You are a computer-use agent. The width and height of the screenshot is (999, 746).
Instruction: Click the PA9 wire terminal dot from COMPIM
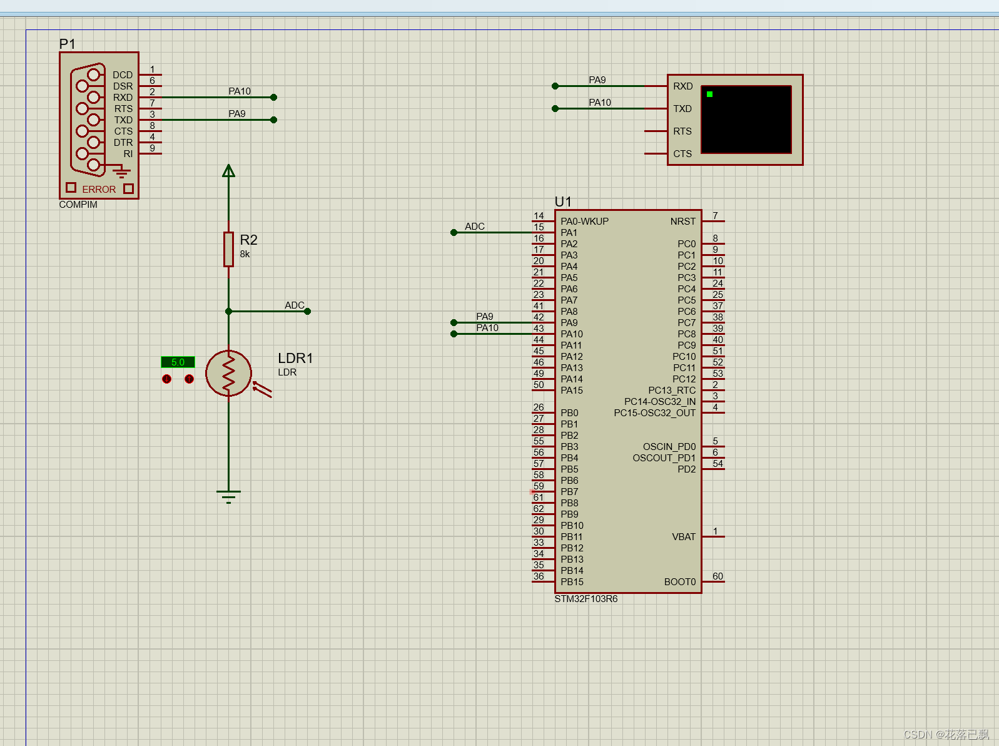pos(274,120)
